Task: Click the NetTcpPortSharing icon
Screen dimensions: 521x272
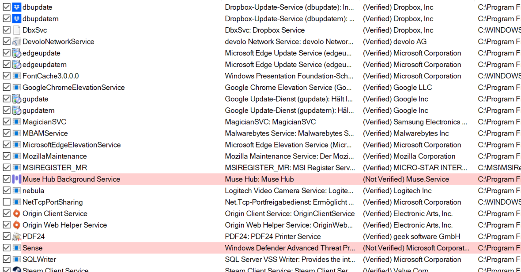Action: [x=17, y=202]
